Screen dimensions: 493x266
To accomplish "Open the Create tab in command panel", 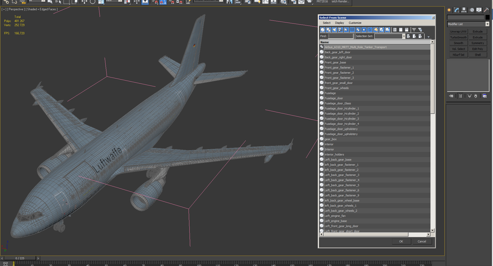I will pyautogui.click(x=449, y=10).
